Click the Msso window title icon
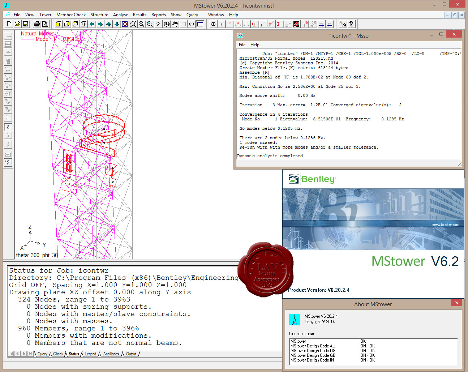The width and height of the screenshot is (468, 372). click(x=240, y=35)
